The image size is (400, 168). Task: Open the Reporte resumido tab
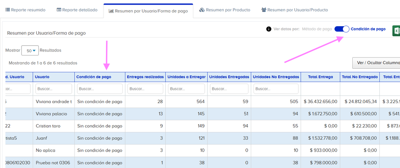[25, 10]
